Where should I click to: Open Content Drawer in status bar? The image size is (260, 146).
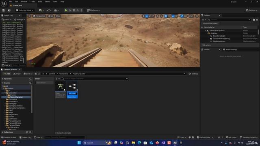click(x=9, y=137)
